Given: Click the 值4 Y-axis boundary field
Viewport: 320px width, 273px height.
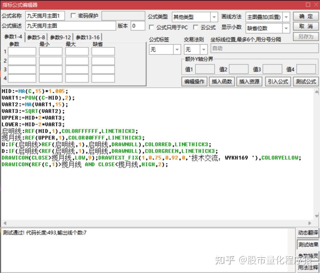Looking at the screenshot, I should click(306, 69).
